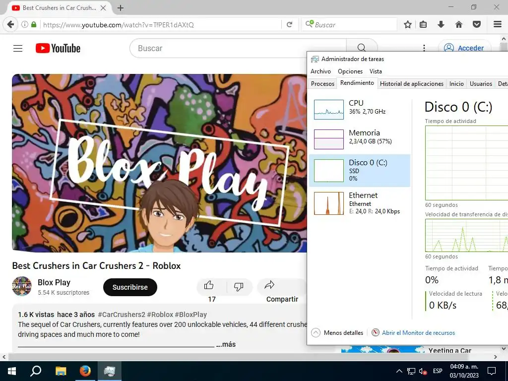The image size is (508, 381).
Task: Click the #BloxPlay hashtag
Action: [x=191, y=315]
